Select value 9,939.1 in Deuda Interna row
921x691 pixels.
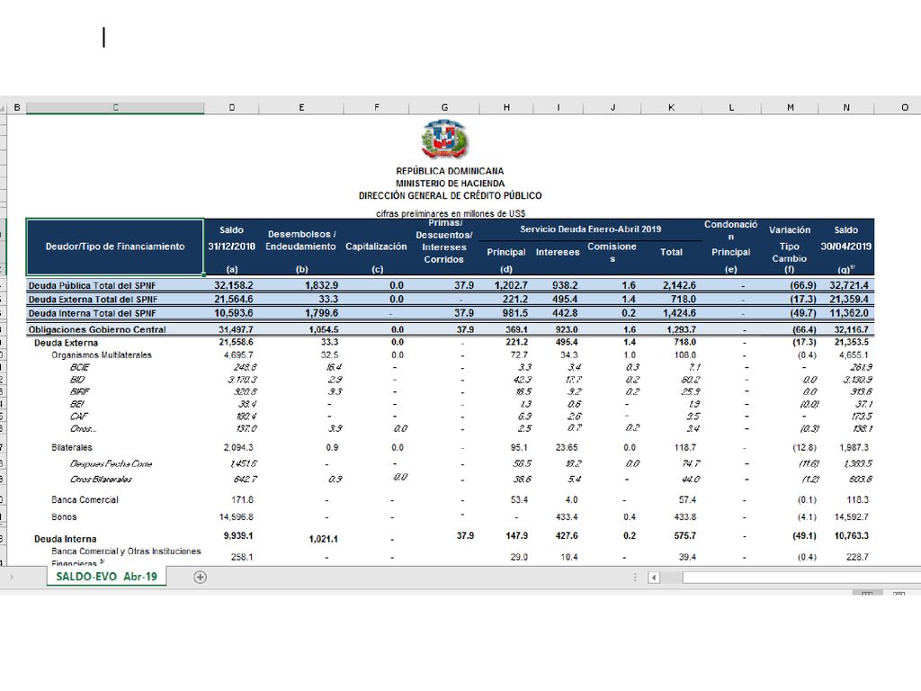pyautogui.click(x=237, y=536)
